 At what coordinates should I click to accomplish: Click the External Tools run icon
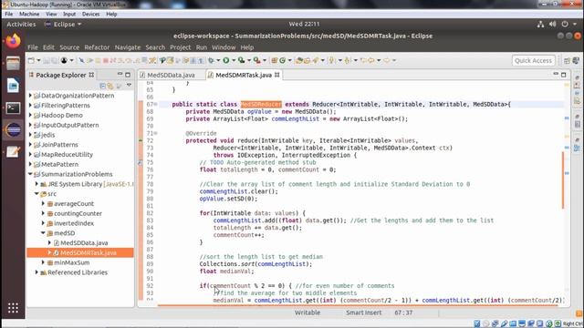(256, 60)
